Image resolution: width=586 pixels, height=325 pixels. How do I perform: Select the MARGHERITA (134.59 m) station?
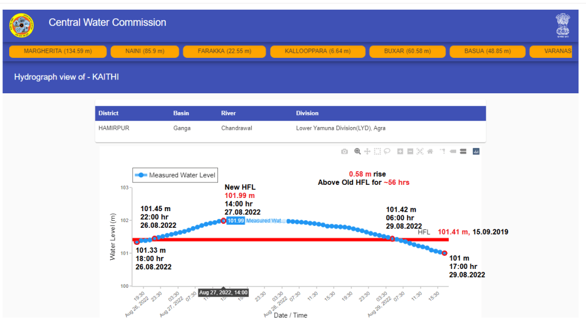(x=58, y=51)
